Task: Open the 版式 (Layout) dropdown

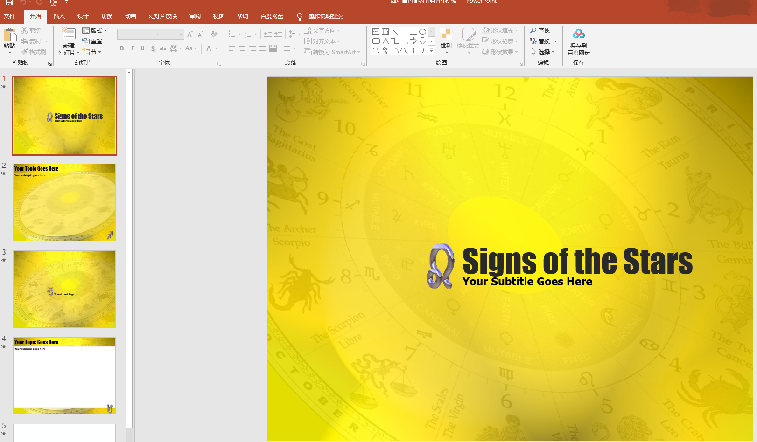Action: 95,30
